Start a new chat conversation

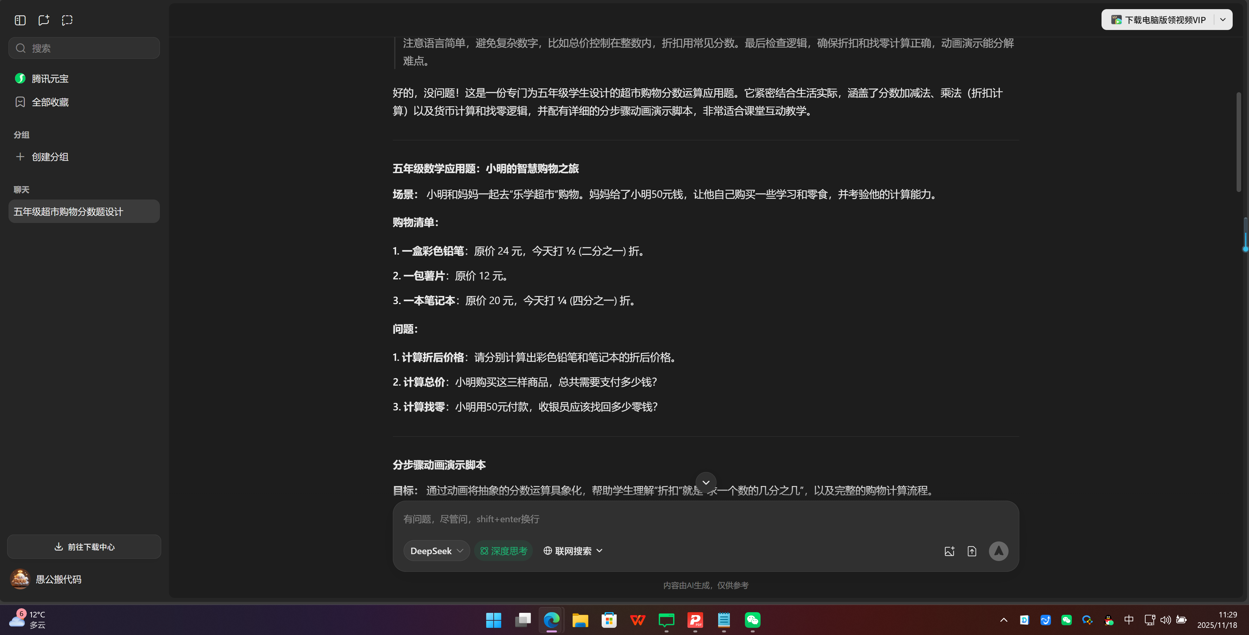[x=44, y=20]
